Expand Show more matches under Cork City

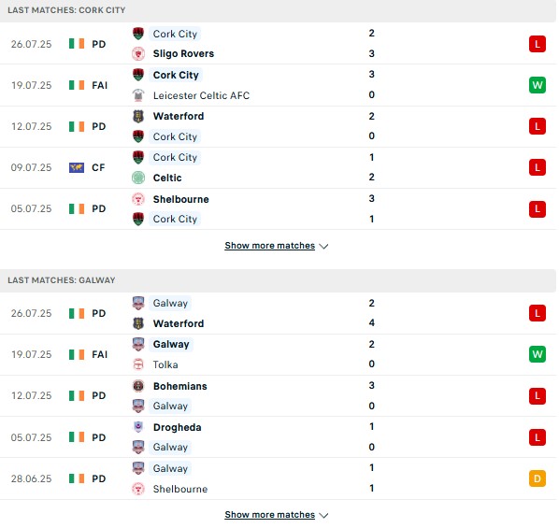coord(270,246)
